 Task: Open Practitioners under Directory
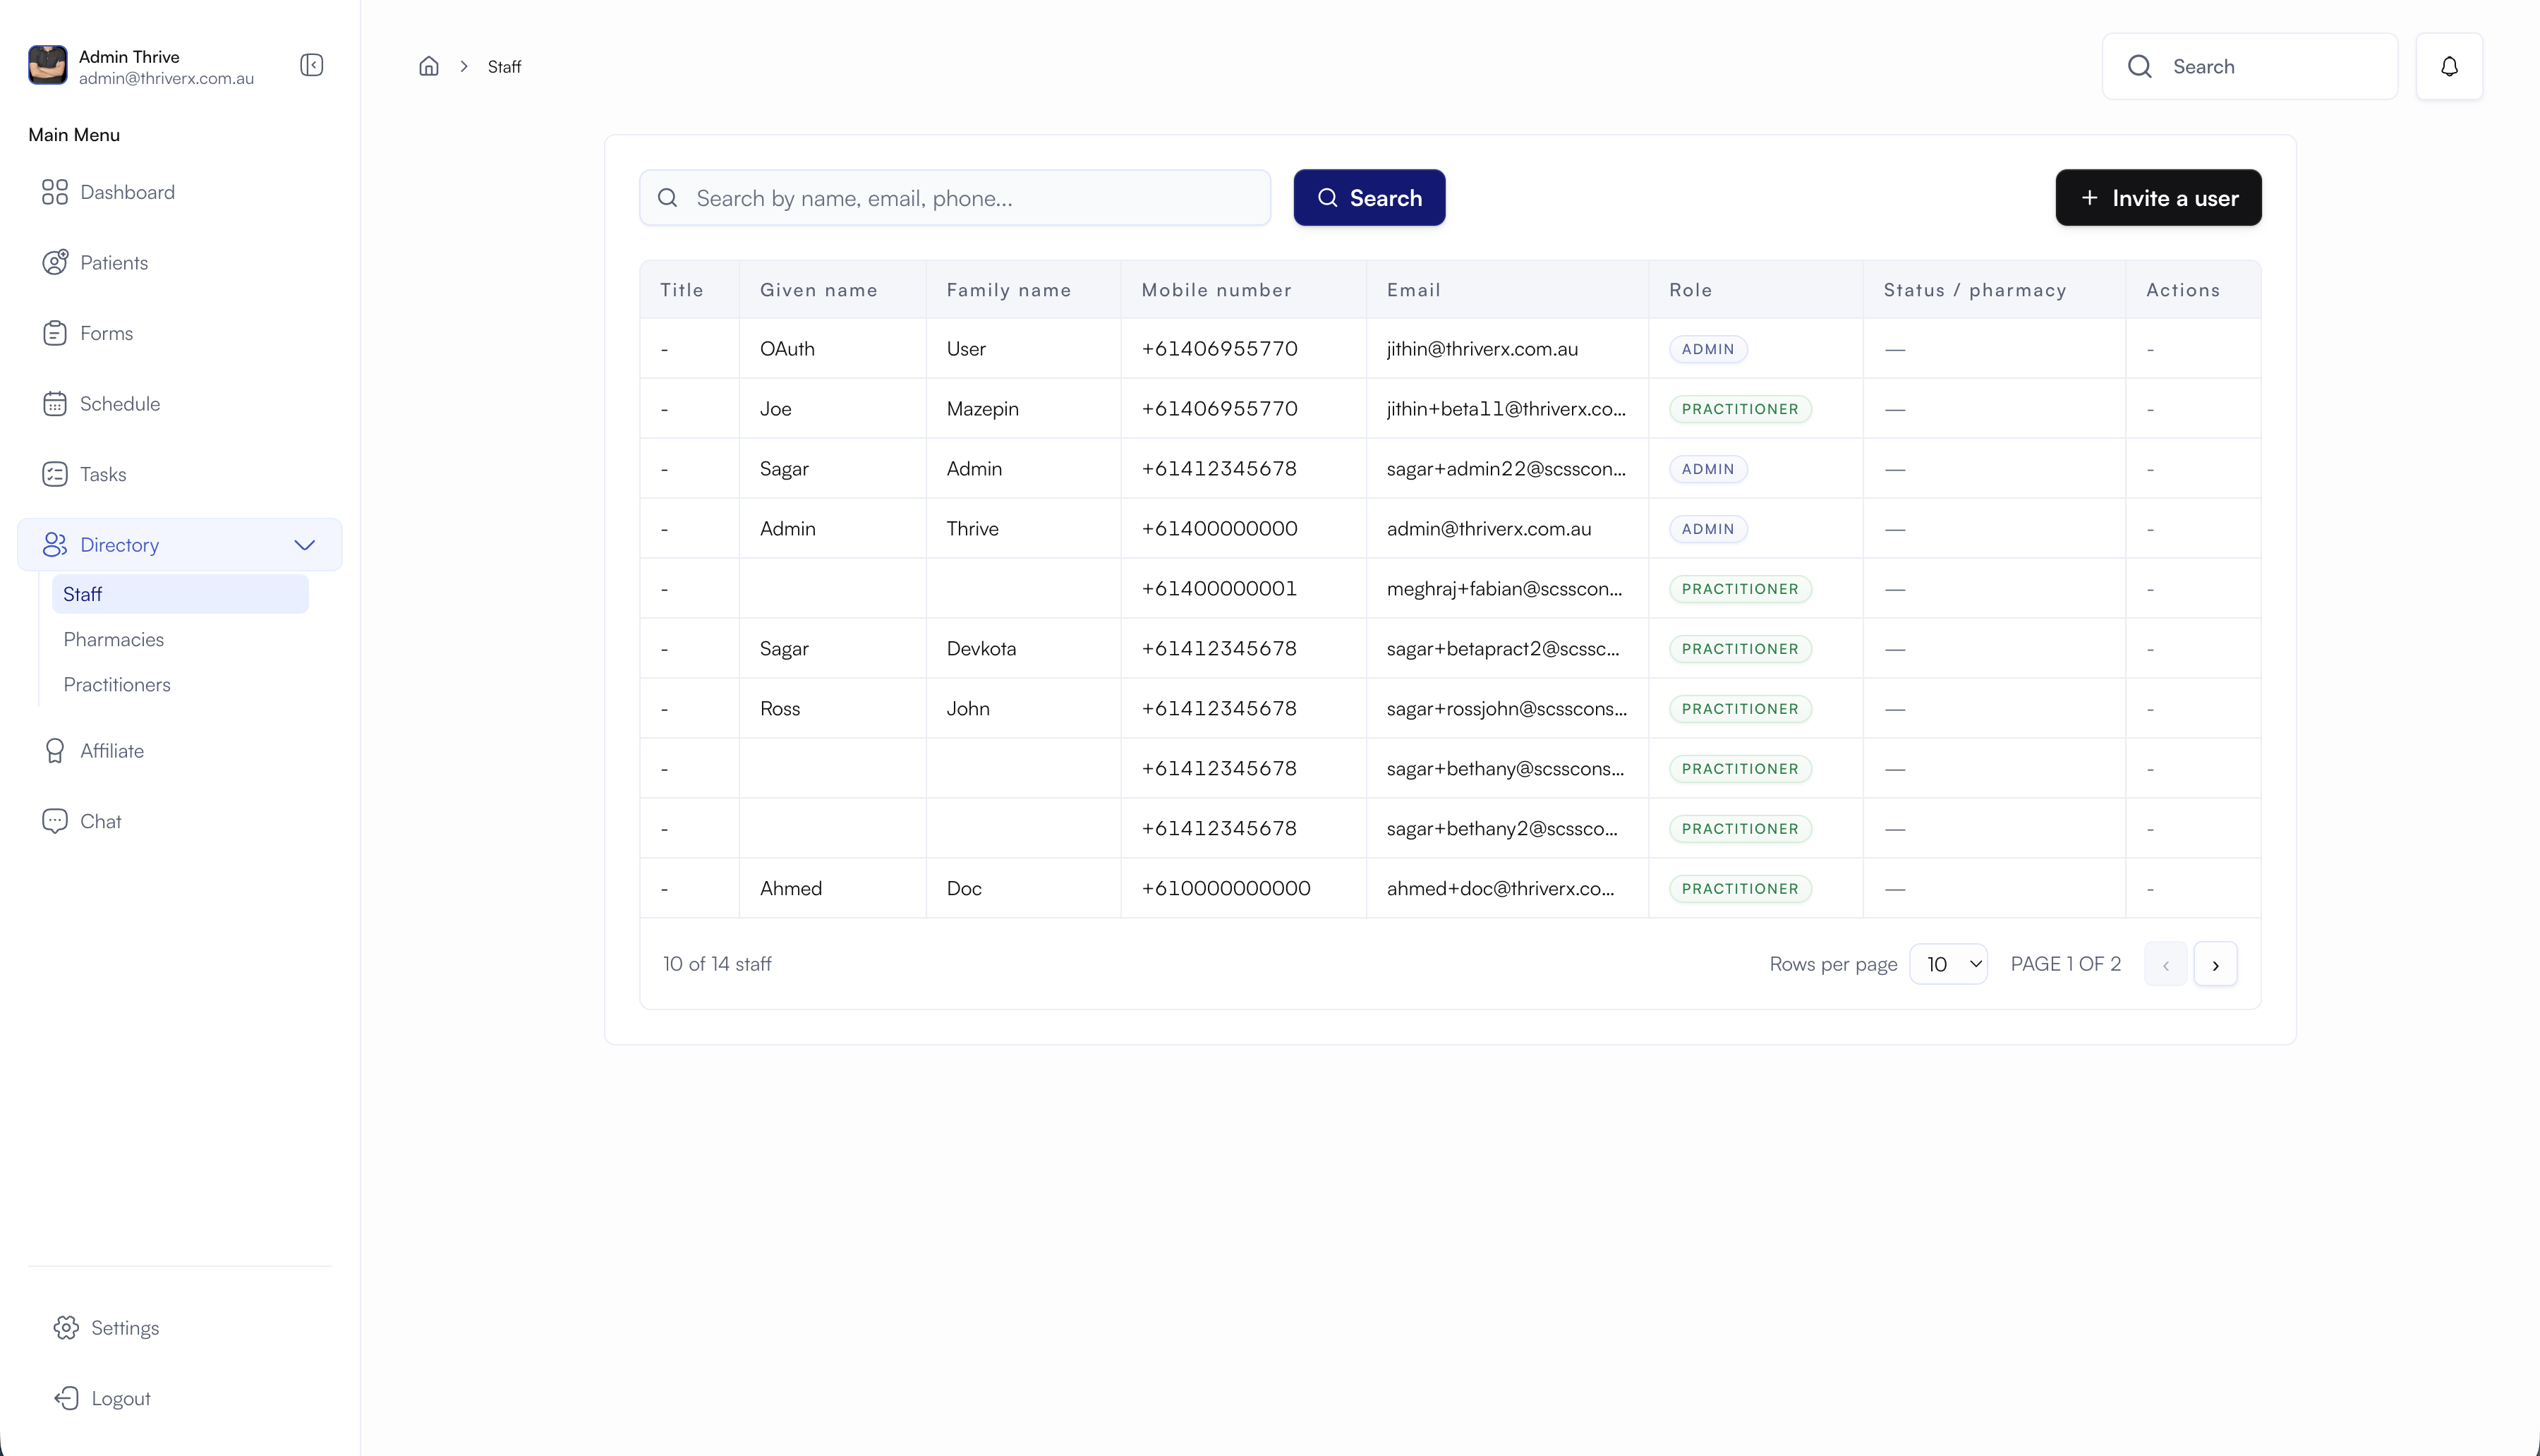pos(117,684)
